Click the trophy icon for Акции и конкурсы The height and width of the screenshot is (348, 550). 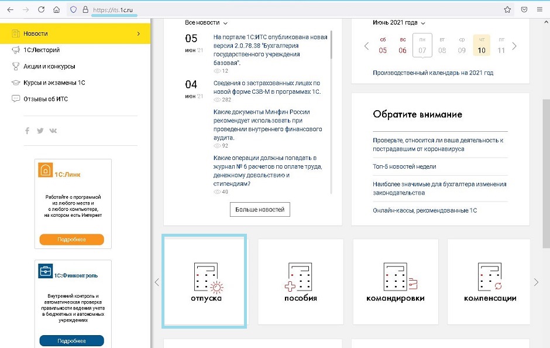click(16, 66)
